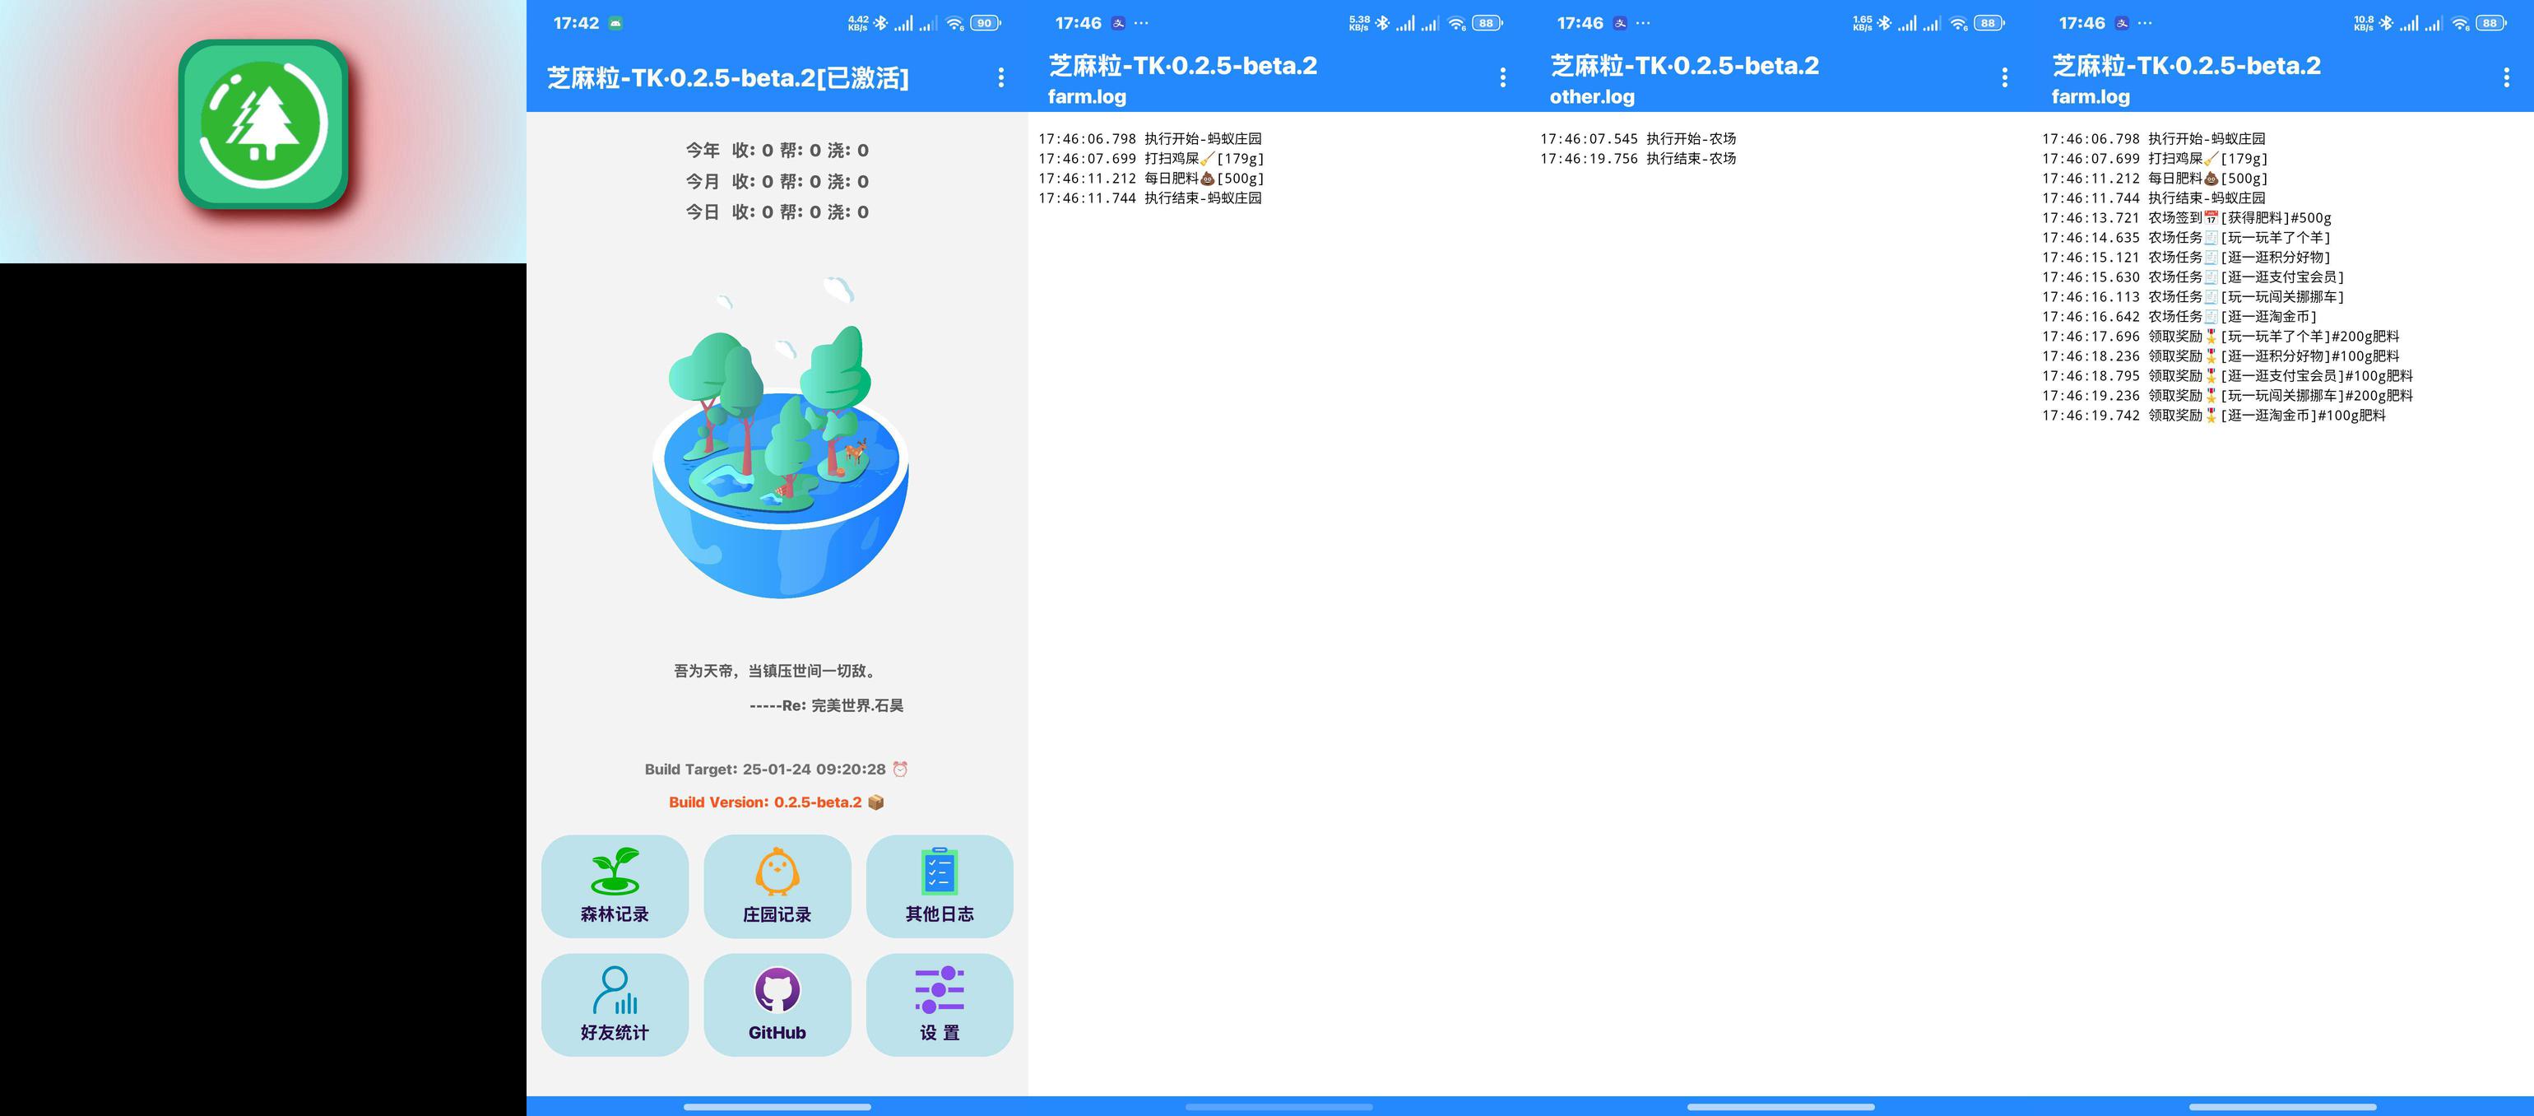Click the green tree app icon
This screenshot has height=1116, width=2534.
click(x=262, y=124)
